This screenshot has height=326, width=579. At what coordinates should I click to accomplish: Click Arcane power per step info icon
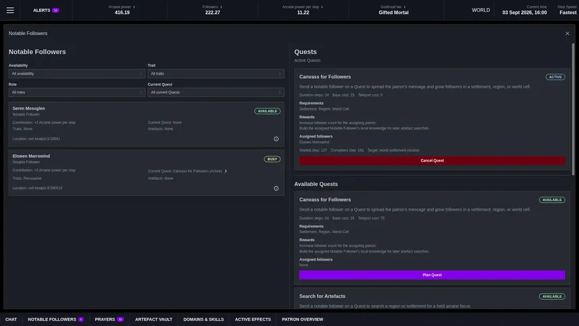(322, 7)
